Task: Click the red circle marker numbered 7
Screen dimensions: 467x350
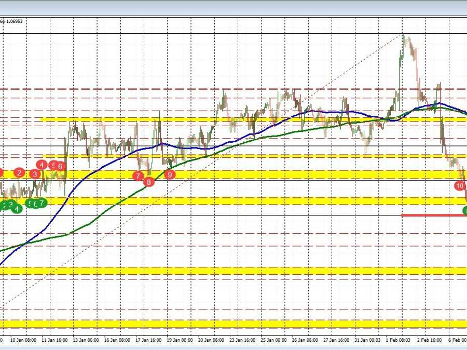Action: pyautogui.click(x=138, y=176)
